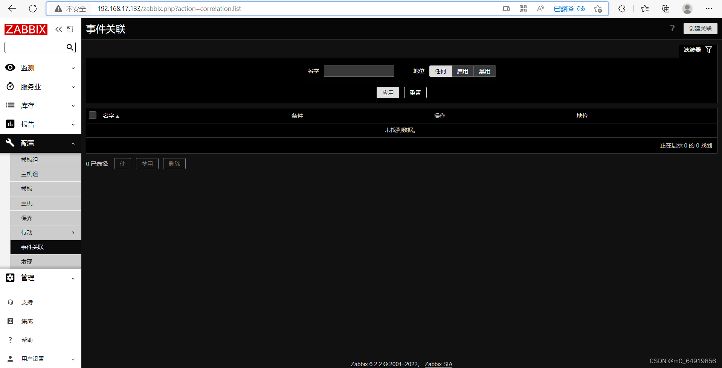Expand the 行动 submenu arrow

pos(73,233)
